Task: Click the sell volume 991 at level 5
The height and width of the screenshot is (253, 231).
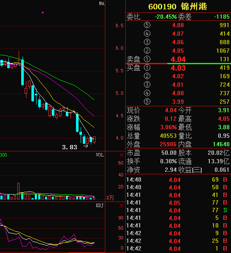Action: (x=224, y=25)
